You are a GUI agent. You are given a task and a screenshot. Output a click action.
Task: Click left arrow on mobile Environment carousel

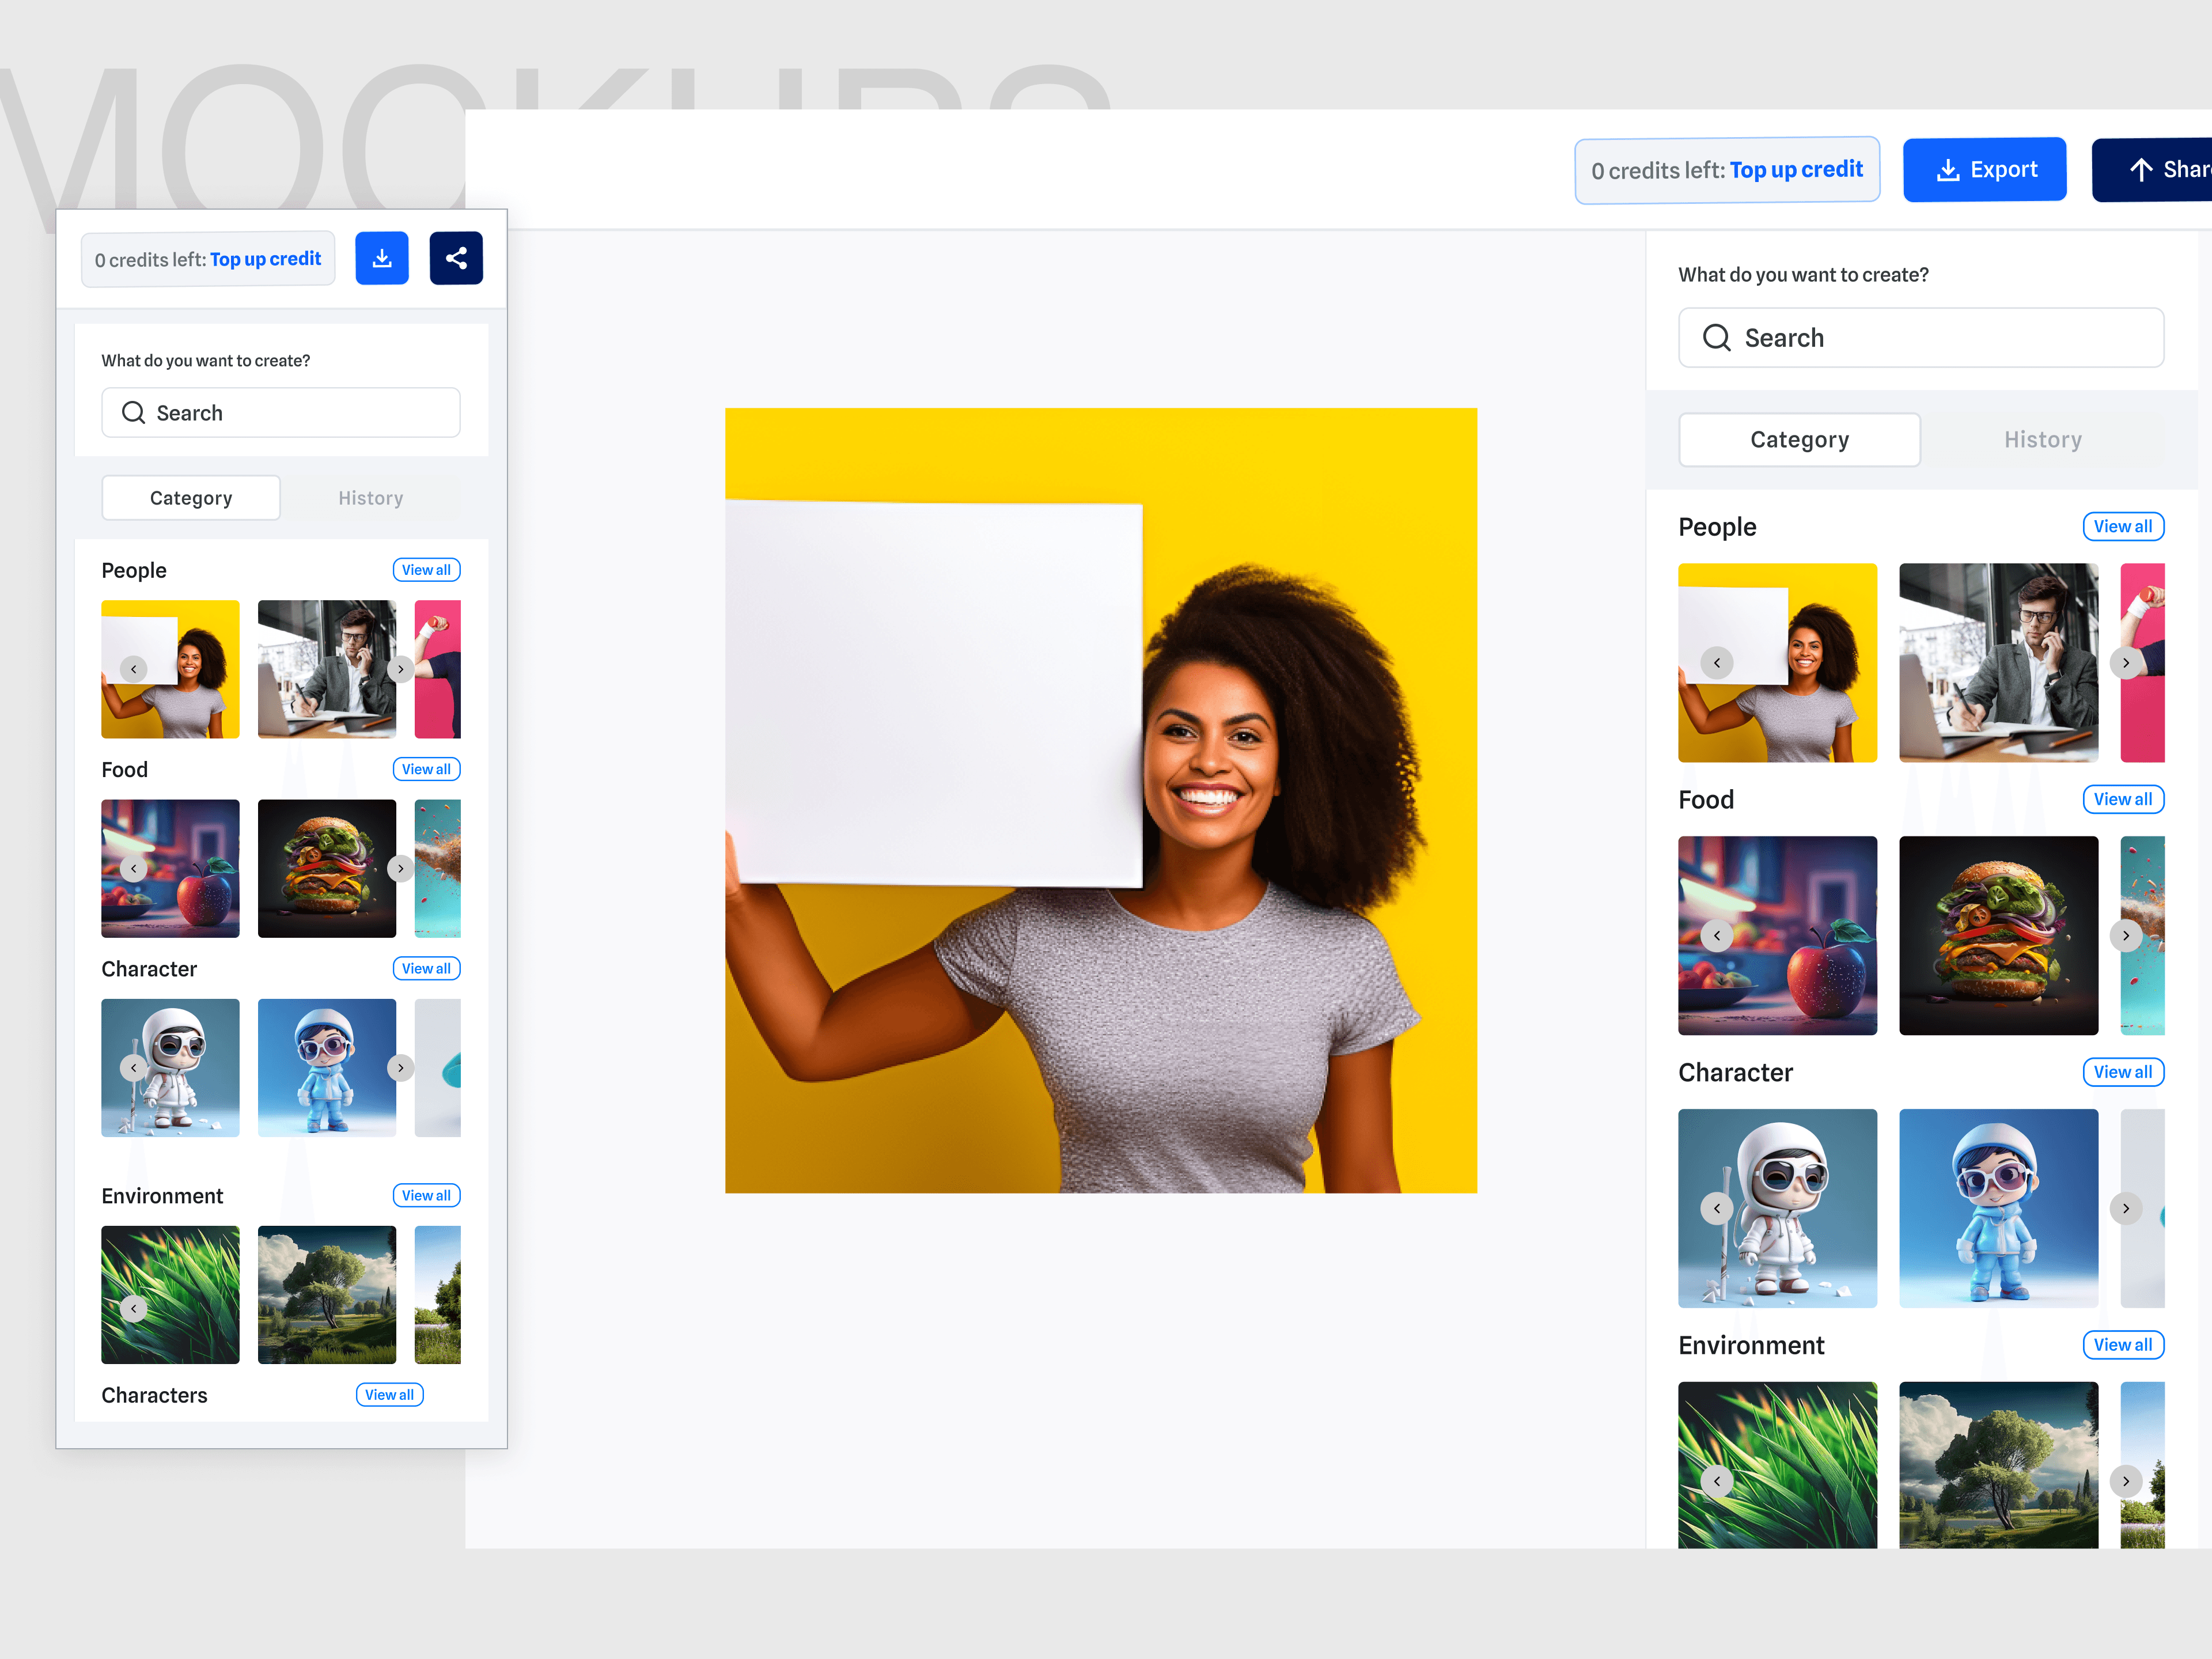pos(134,1308)
